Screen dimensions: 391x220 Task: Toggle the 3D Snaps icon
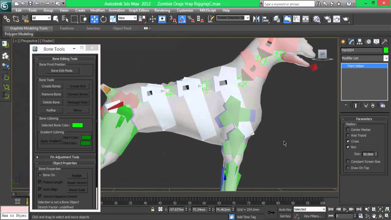point(173,19)
